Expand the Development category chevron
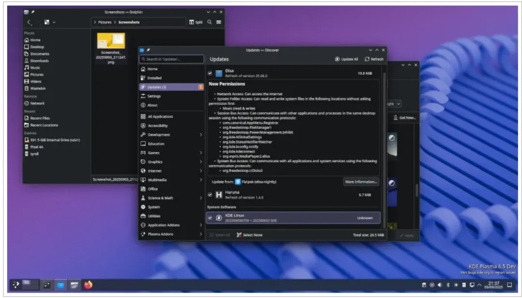 click(201, 135)
